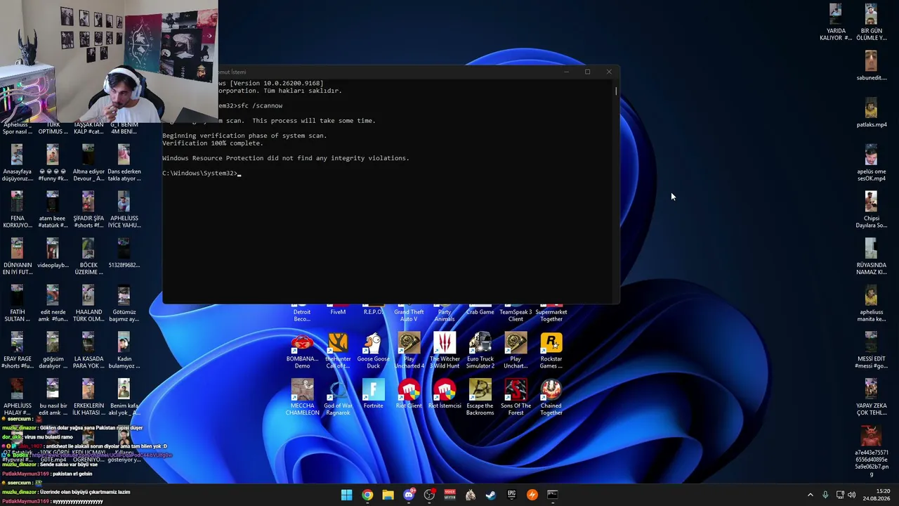Select the ERAY RAGE shorts video file

pos(17,351)
